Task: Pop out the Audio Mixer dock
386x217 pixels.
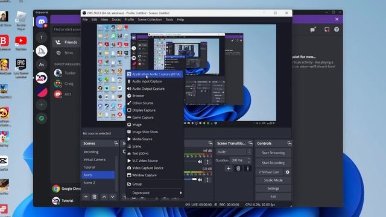Action: point(210,143)
